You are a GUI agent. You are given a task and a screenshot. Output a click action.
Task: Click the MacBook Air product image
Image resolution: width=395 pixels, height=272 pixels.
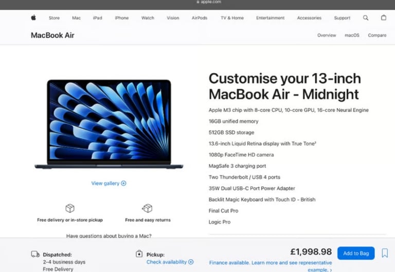(x=109, y=124)
